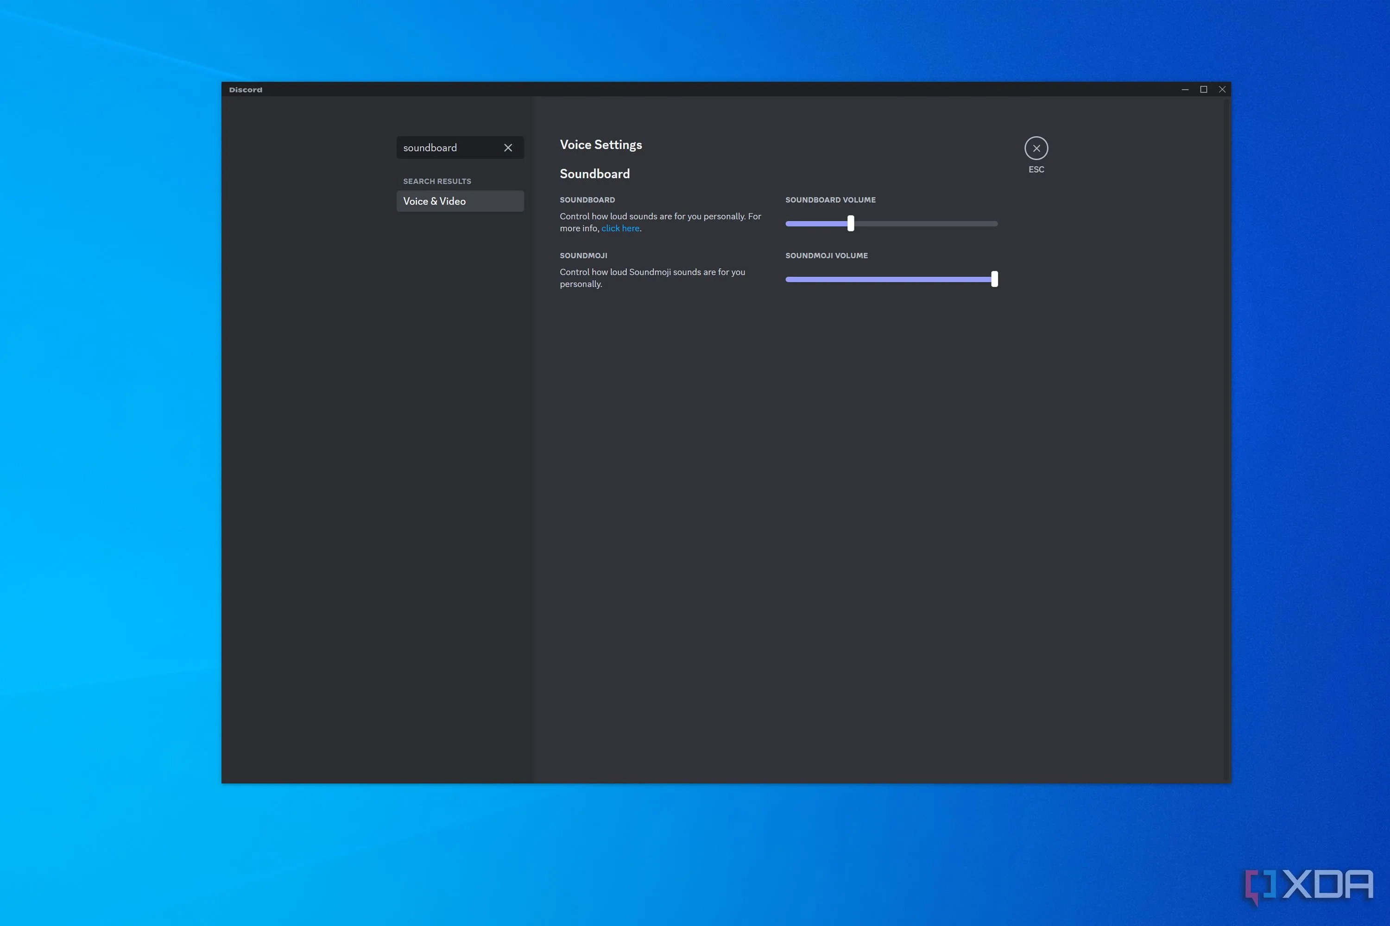Click the Soundmoji Volume slider handle

(x=994, y=279)
